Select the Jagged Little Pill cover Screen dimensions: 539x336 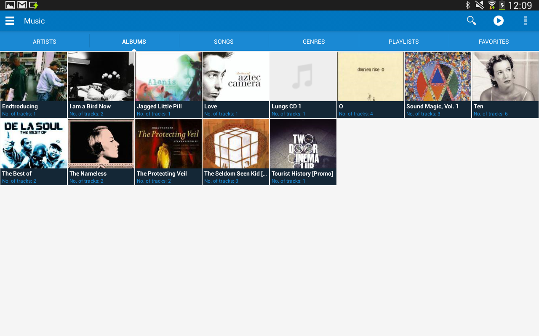click(x=168, y=76)
